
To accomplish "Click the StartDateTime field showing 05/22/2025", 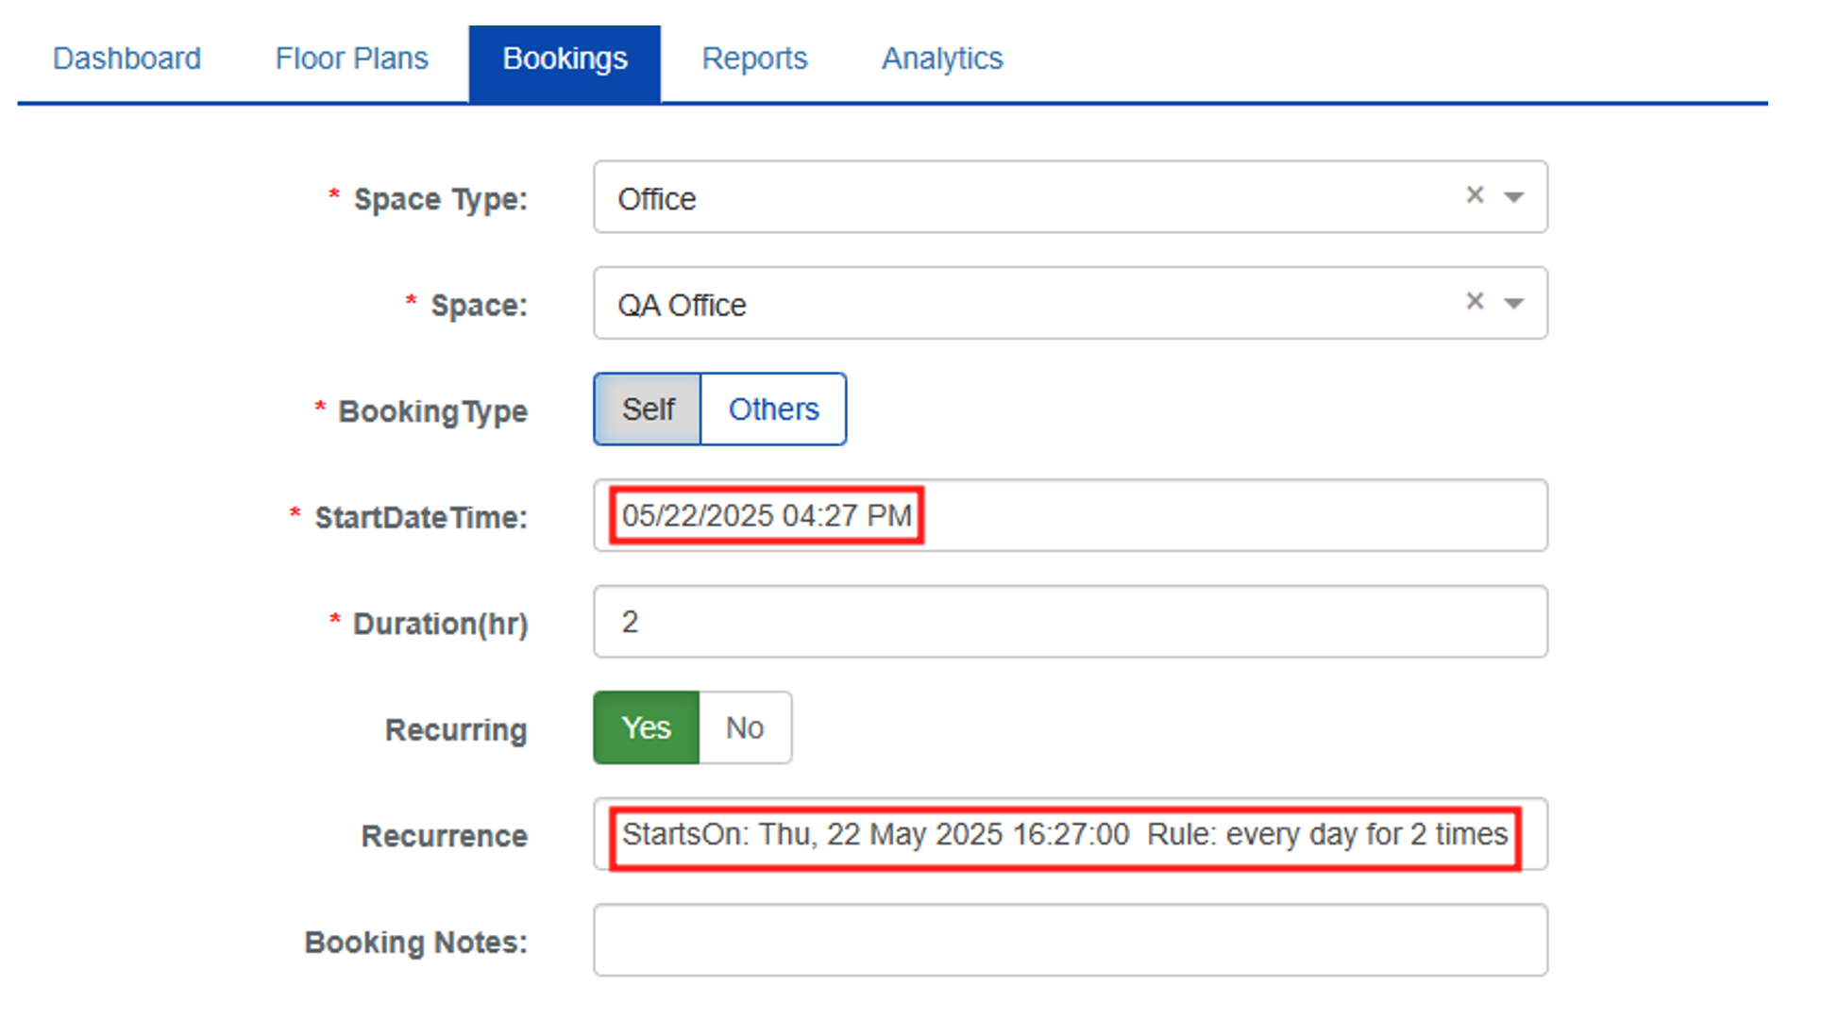I will (x=765, y=515).
